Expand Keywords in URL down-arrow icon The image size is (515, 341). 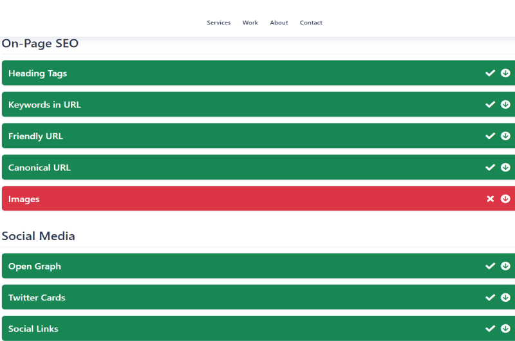(x=505, y=104)
